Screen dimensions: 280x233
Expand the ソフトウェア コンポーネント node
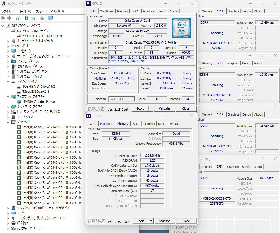[x=8, y=71]
